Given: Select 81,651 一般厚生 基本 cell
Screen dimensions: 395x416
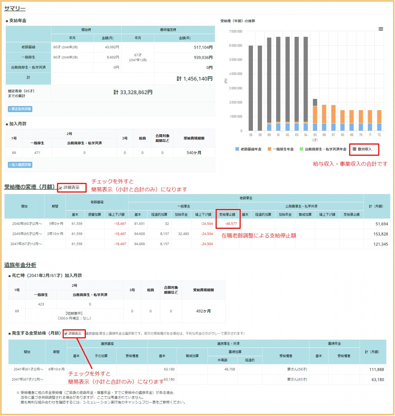Looking at the screenshot, I should tap(139, 224).
